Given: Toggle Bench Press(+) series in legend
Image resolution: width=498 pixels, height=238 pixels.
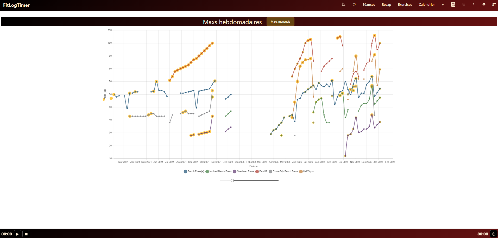Looking at the screenshot, I should tap(194, 171).
